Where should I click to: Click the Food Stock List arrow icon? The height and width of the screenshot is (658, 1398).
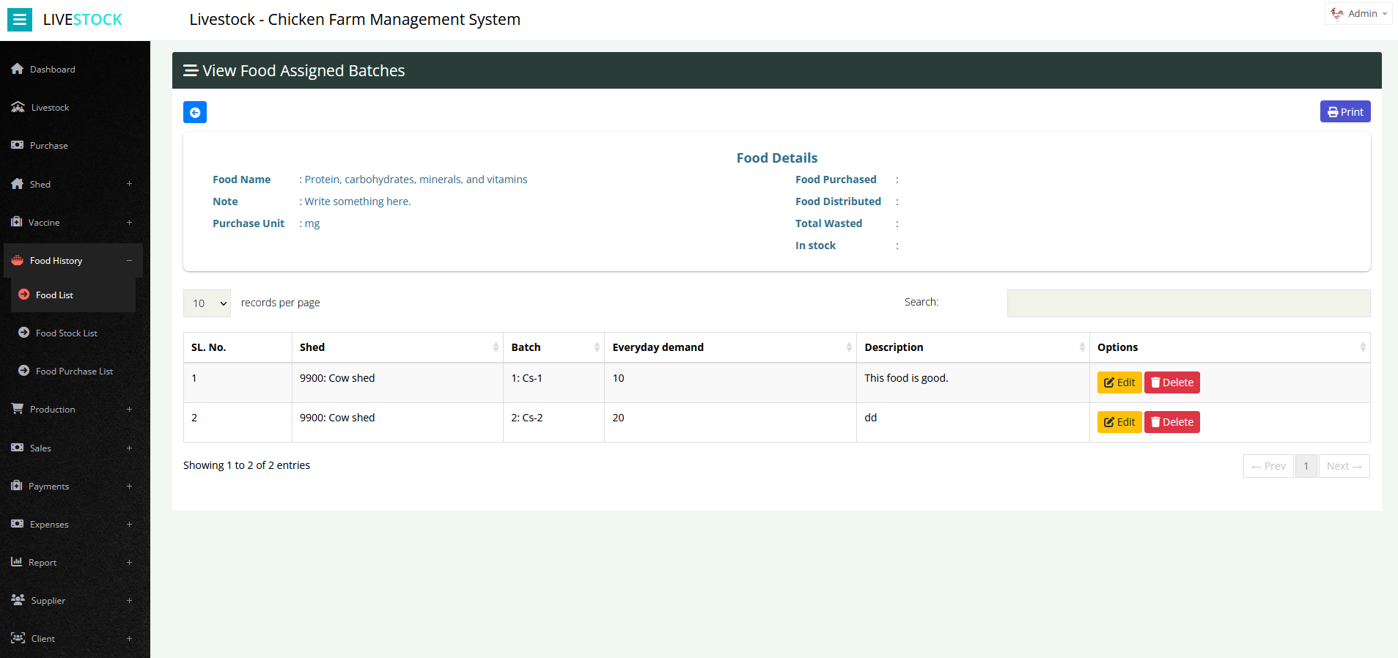point(24,333)
